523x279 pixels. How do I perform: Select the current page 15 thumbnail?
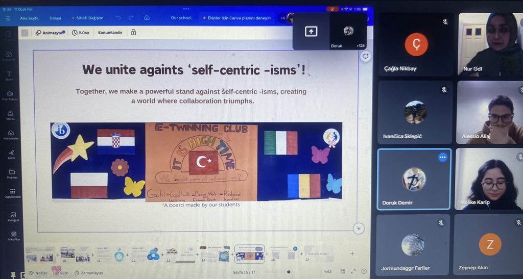(250, 255)
